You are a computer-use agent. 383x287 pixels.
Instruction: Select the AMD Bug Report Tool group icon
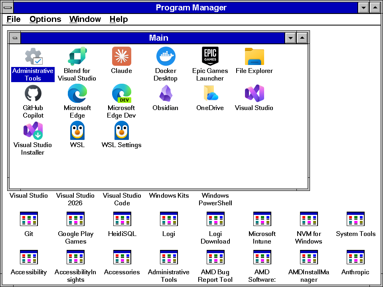(x=215, y=257)
